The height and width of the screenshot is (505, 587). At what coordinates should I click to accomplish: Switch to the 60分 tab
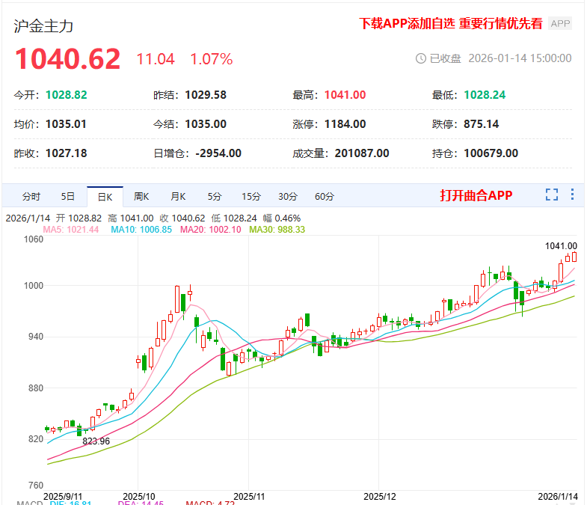[x=325, y=196]
